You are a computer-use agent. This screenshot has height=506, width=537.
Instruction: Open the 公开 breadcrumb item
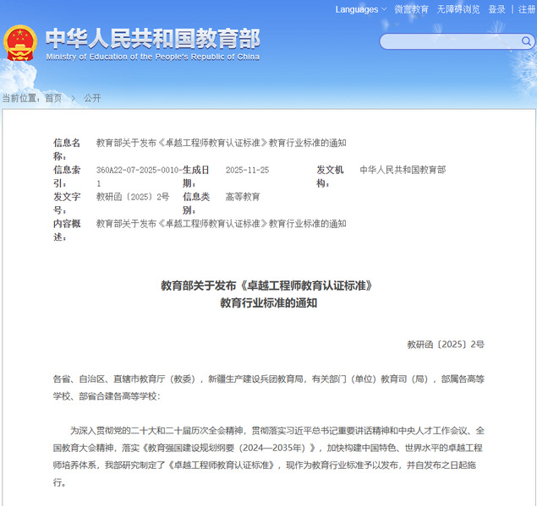pos(92,98)
